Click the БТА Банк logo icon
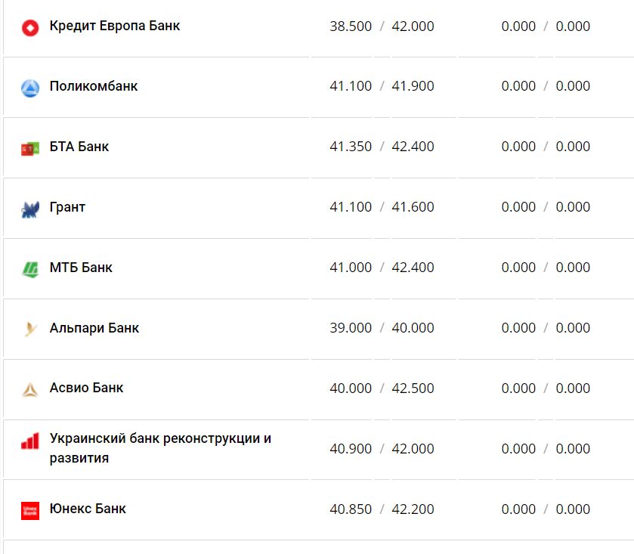 click(30, 149)
